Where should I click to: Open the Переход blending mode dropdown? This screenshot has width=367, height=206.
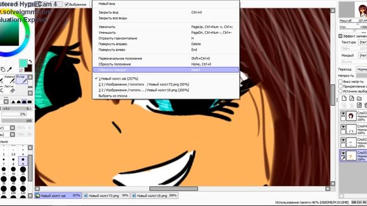[361, 69]
